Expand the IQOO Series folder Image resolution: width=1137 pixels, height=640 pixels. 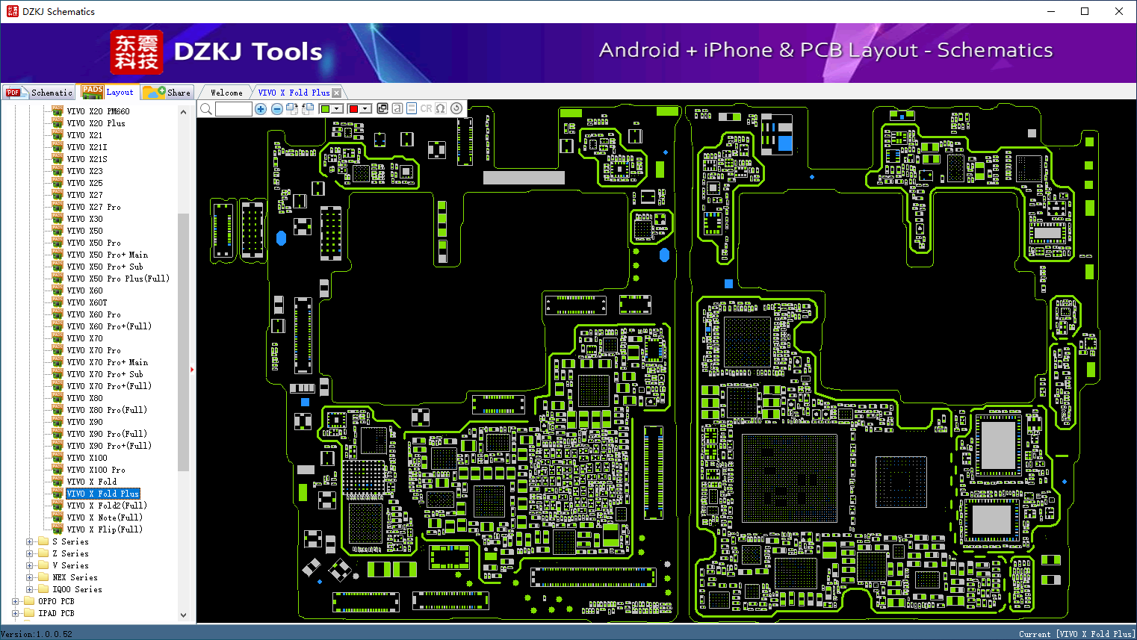(30, 590)
